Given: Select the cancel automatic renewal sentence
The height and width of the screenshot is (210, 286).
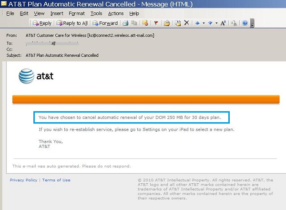Looking at the screenshot, I should pyautogui.click(x=130, y=117).
